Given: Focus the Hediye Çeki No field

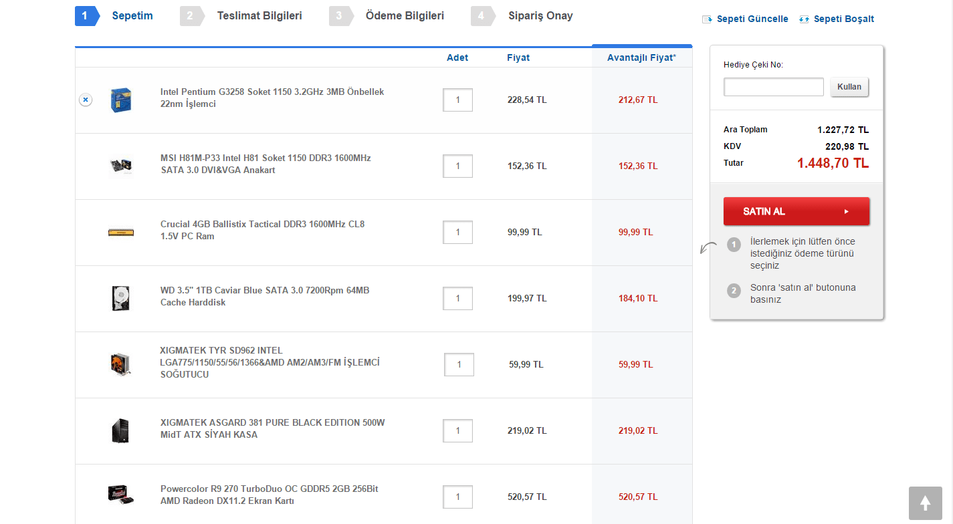Looking at the screenshot, I should 773,87.
